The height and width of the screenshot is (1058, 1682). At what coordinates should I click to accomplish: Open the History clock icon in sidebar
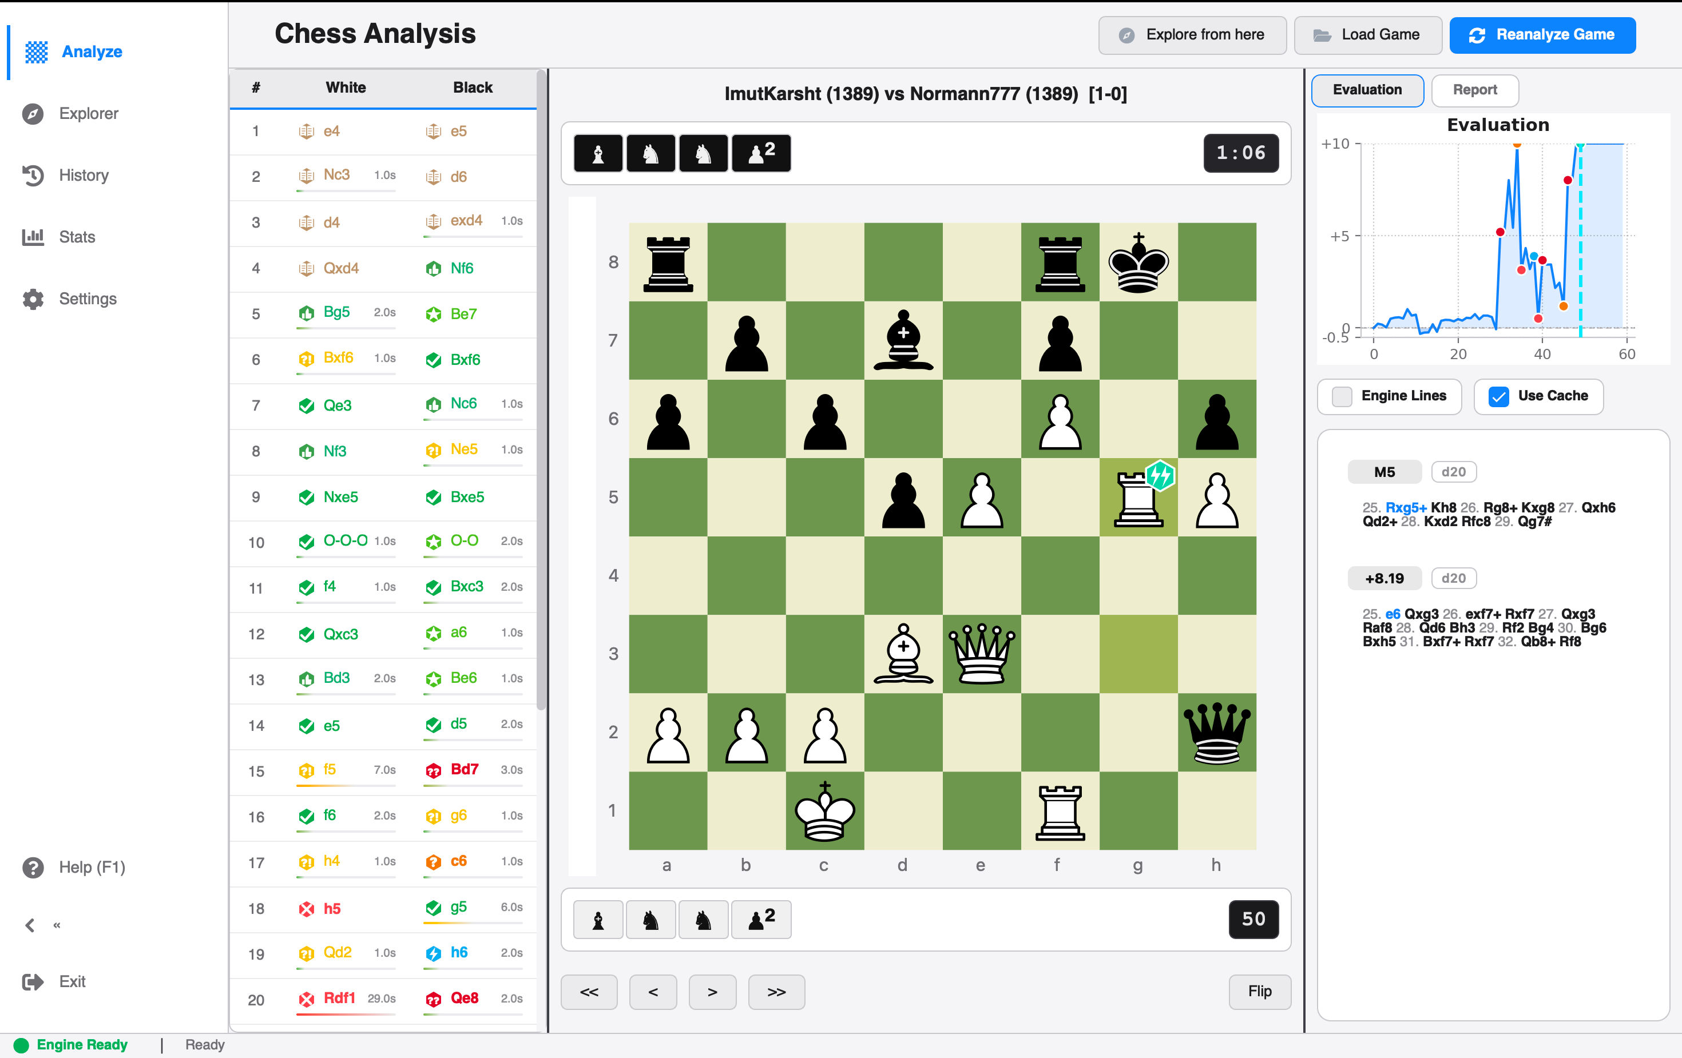(x=33, y=176)
